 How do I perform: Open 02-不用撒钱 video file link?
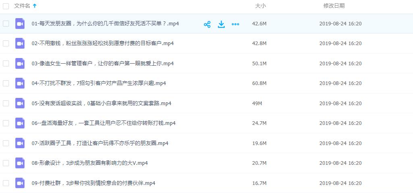click(102, 44)
